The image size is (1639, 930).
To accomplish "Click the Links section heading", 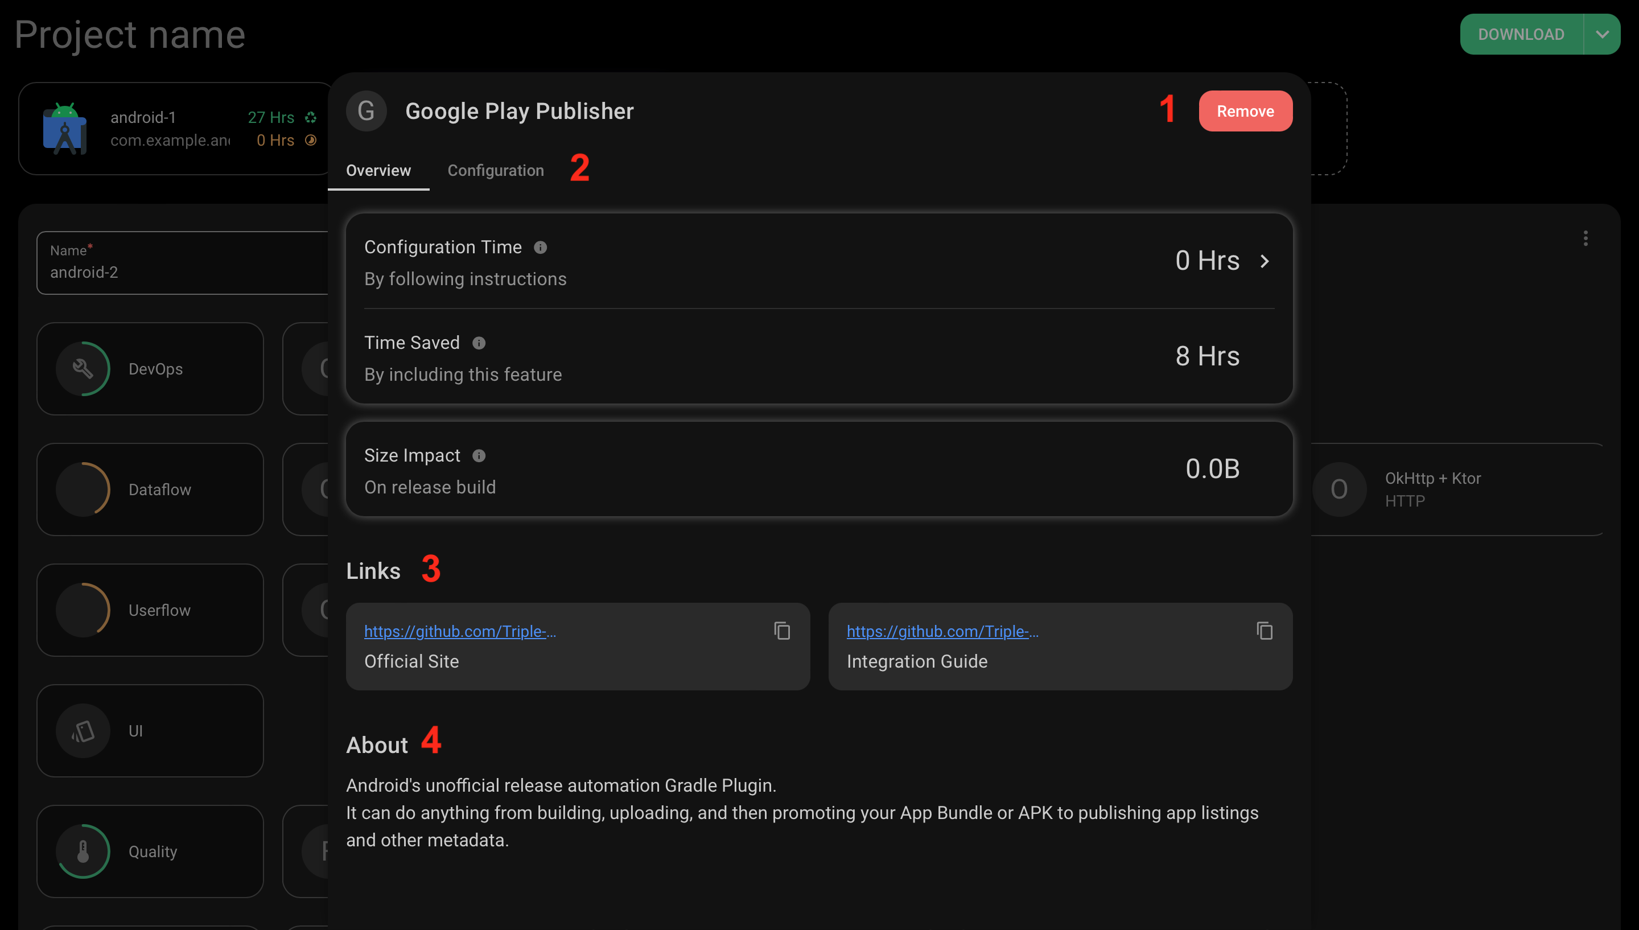I will tap(373, 570).
